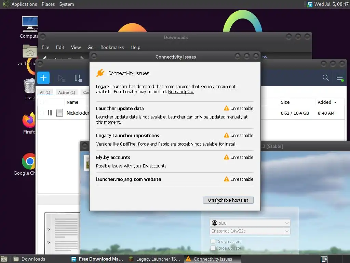The height and width of the screenshot is (263, 350).
Task: Expand the Snapshot 14w02c version arrow
Action: [x=287, y=231]
